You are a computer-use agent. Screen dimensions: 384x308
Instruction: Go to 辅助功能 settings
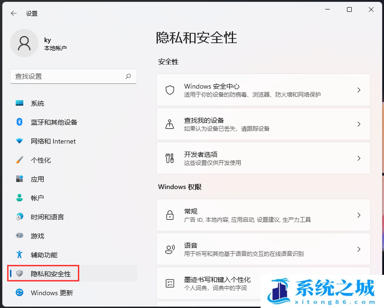(x=73, y=255)
